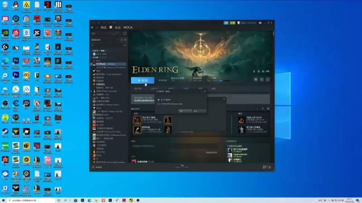Open downloads status at bottom center
The image size is (362, 203).
tap(182, 166)
